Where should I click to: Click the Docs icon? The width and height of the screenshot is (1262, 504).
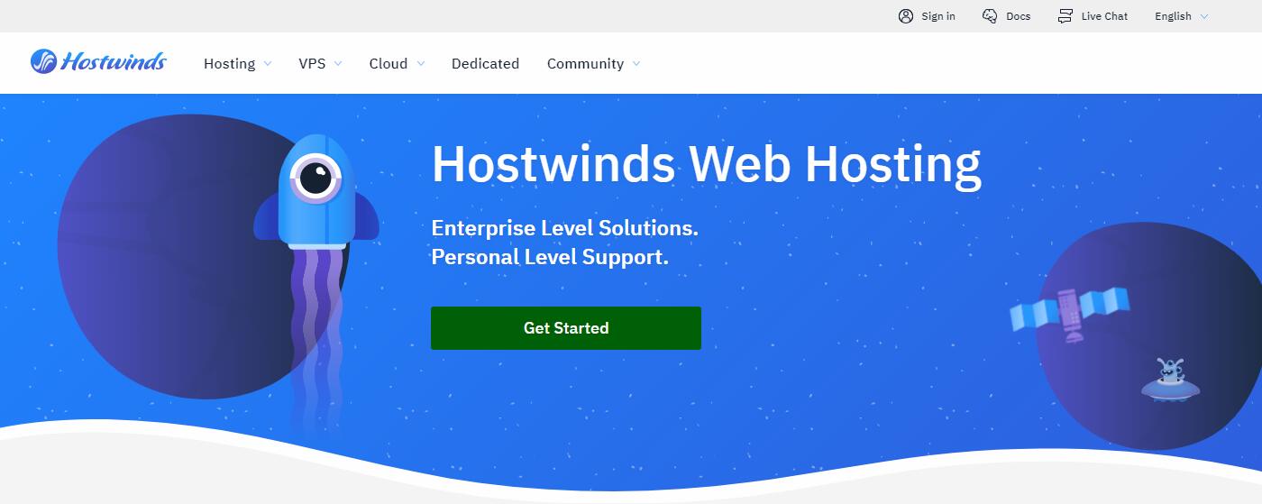click(990, 16)
